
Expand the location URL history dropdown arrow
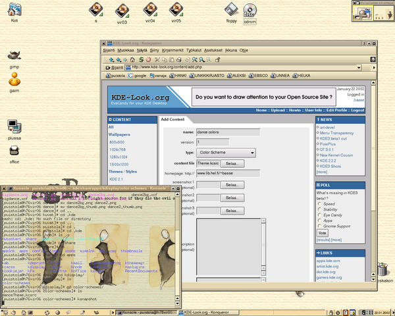tap(359, 68)
